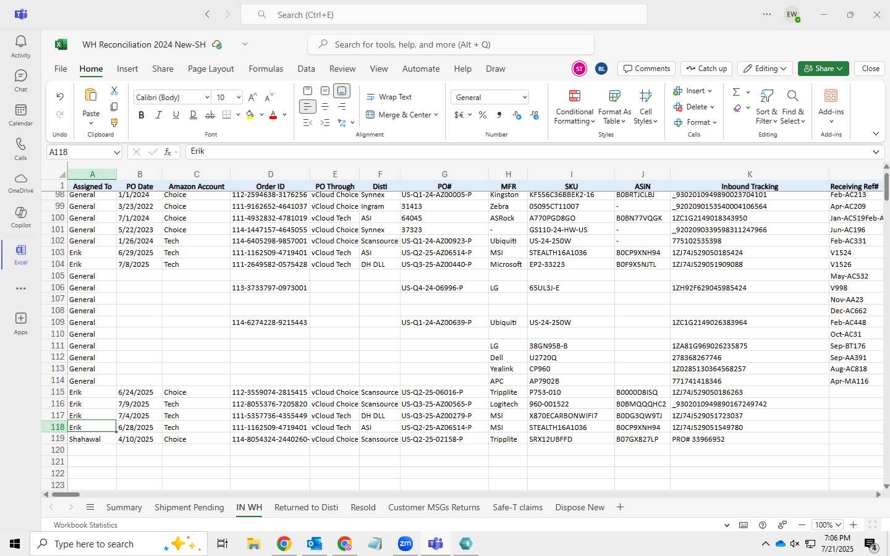Increase font size with grow font icon
Image resolution: width=890 pixels, height=556 pixels.
coord(252,98)
